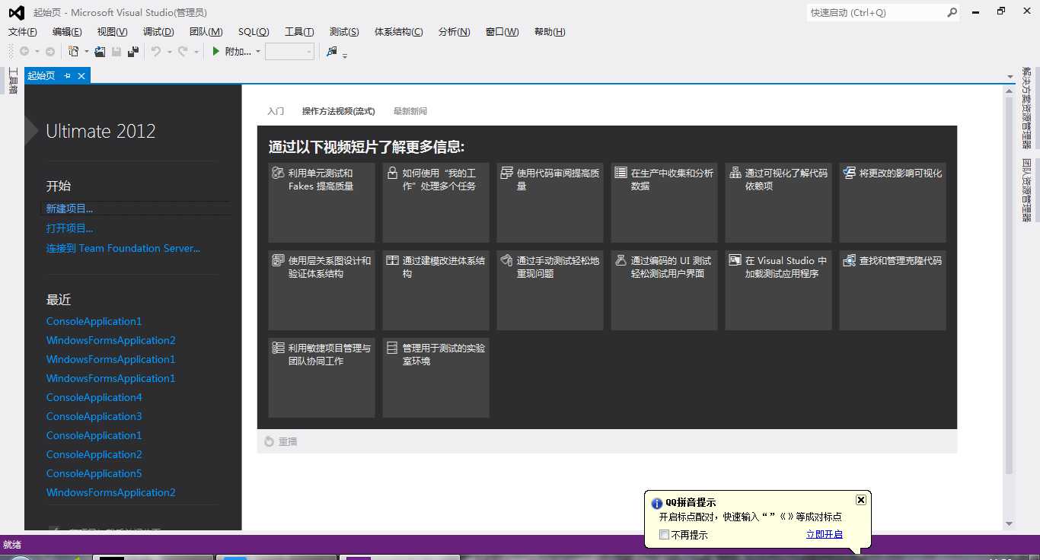Screen dimensions: 1040x560
Task: Open the 在 Visual Studio 中加载测试应用程序 tile
Action: click(x=779, y=290)
